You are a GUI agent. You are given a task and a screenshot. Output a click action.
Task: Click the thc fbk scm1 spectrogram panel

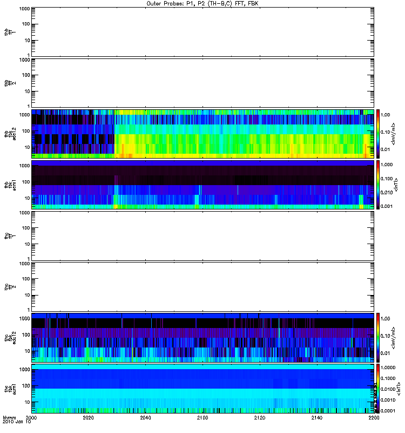click(x=202, y=389)
